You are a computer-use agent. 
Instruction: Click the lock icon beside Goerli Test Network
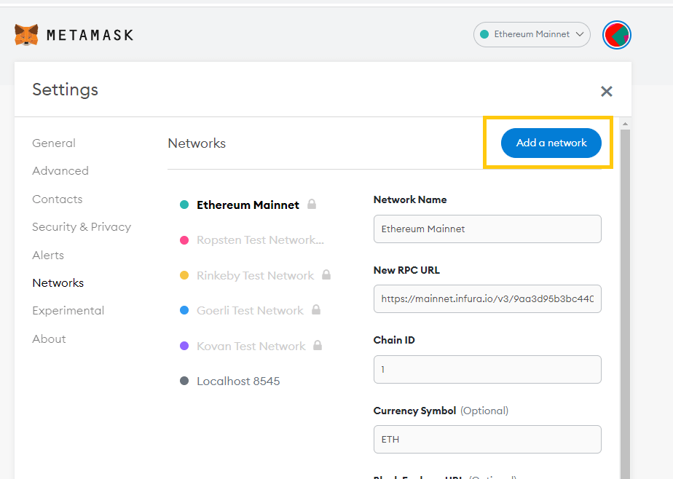coord(316,309)
